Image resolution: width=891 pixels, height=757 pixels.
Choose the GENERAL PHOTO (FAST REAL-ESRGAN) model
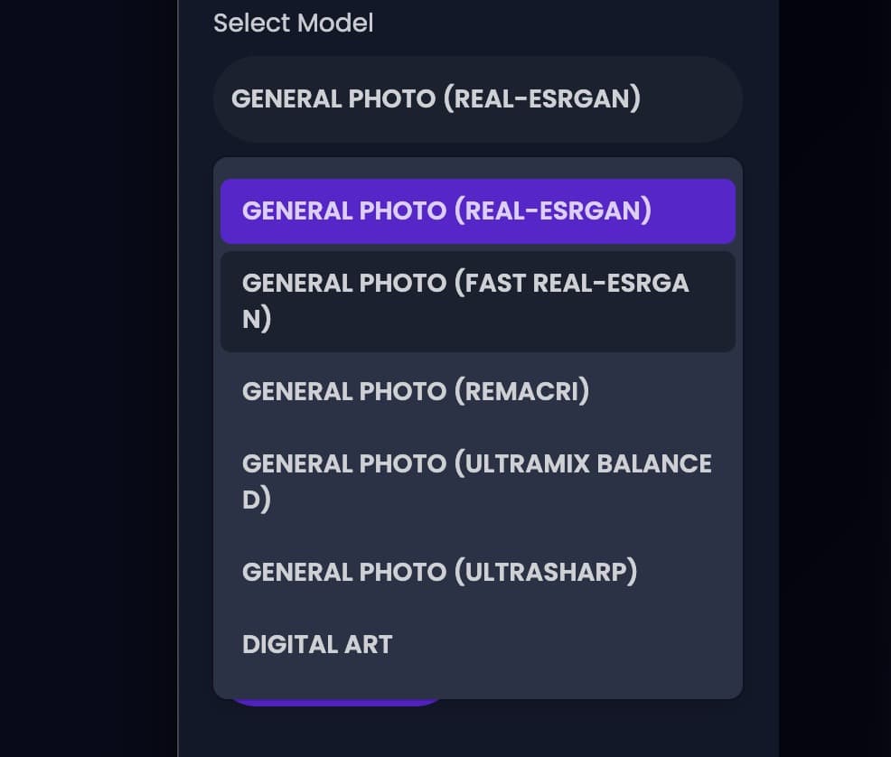pos(477,301)
